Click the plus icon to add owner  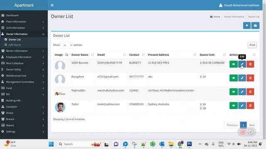246,26
